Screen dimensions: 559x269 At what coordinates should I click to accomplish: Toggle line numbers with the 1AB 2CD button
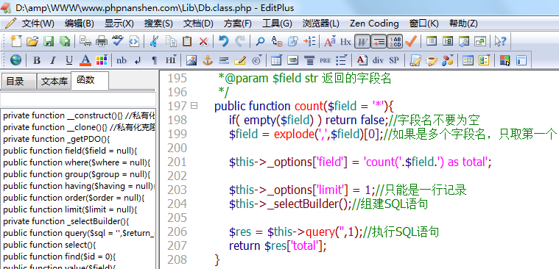coord(395,42)
